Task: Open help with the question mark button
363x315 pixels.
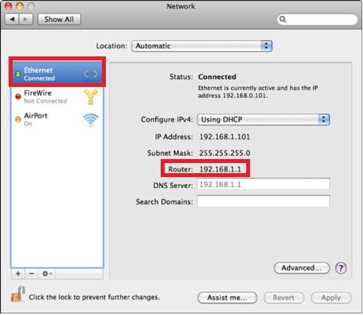Action: tap(341, 268)
